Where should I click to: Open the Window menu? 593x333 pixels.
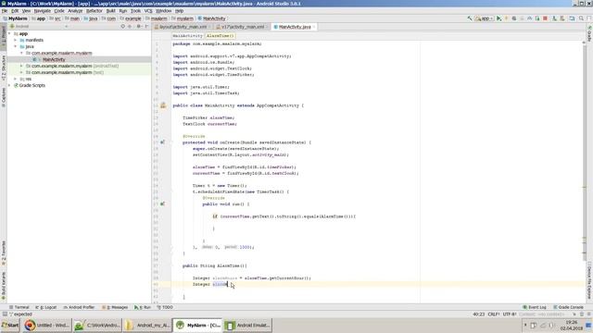tap(163, 11)
